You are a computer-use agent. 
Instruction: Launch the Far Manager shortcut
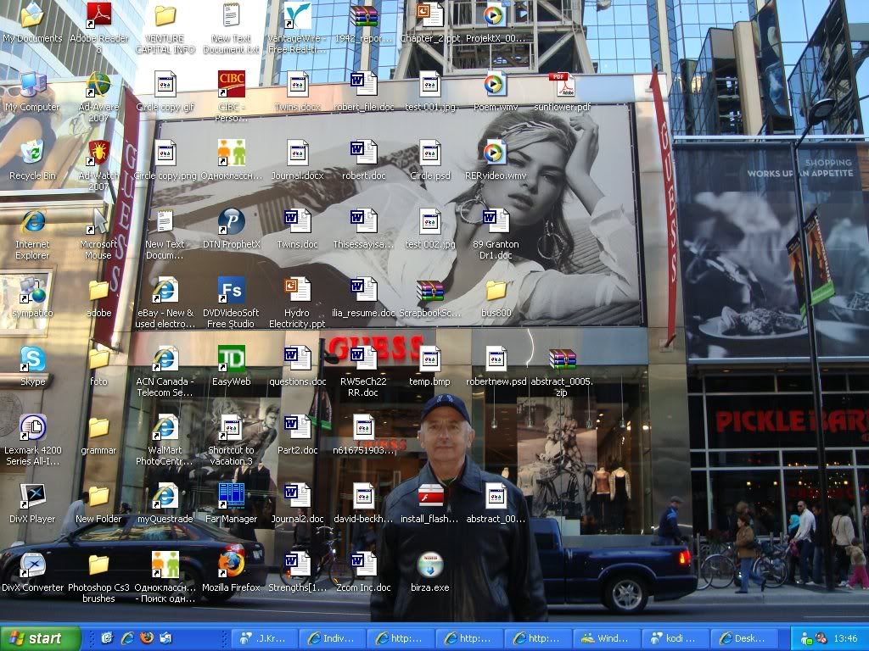[231, 497]
